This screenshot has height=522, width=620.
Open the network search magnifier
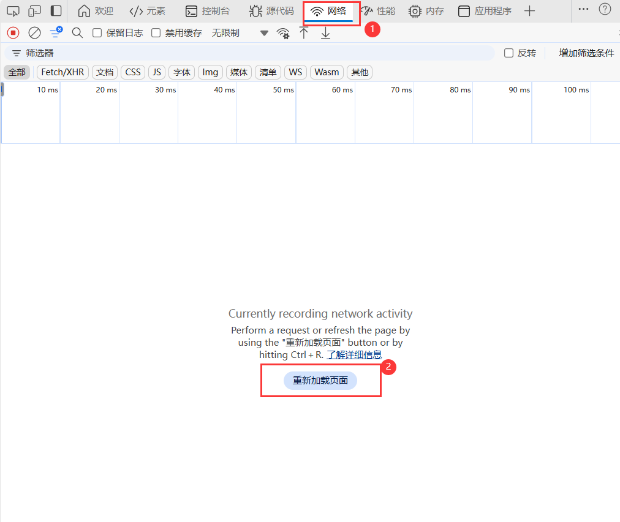(x=77, y=33)
